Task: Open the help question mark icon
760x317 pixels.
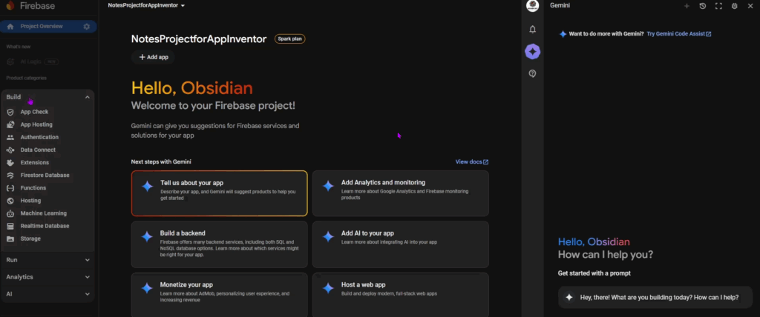Action: click(532, 73)
